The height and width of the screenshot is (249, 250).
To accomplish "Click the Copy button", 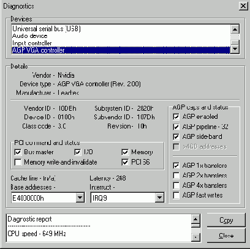I will (226, 220).
